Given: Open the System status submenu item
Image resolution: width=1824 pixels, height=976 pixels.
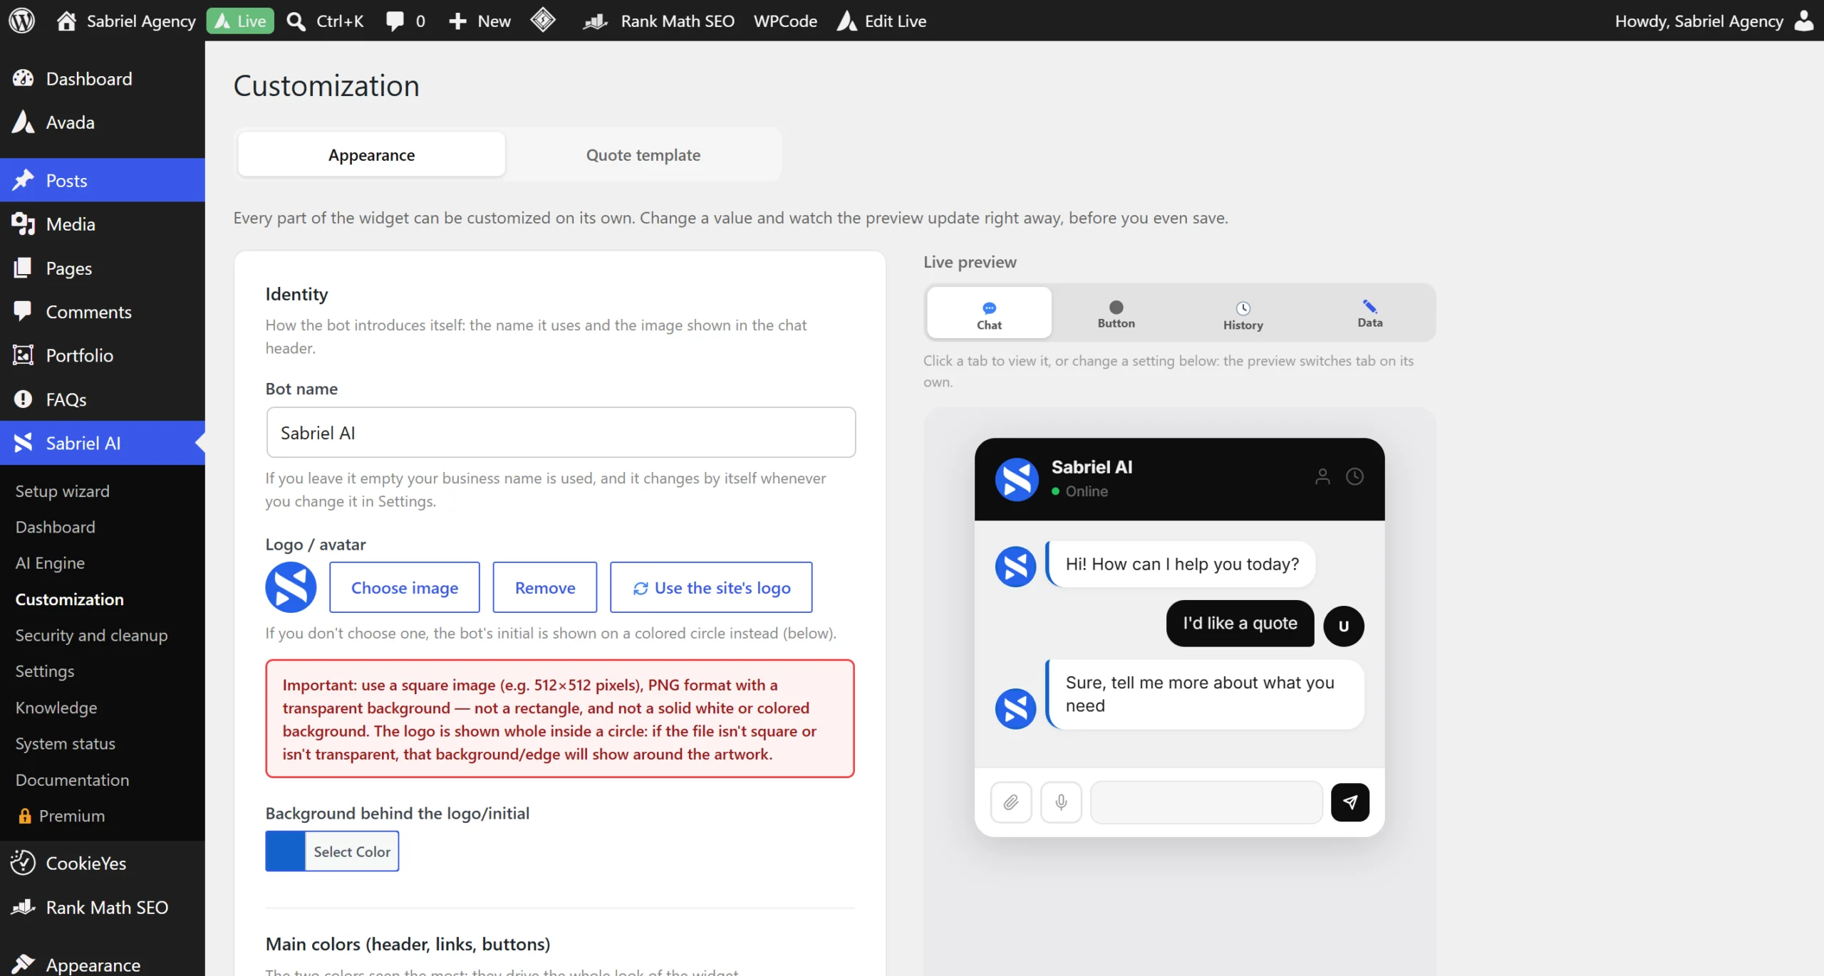Looking at the screenshot, I should tap(66, 743).
